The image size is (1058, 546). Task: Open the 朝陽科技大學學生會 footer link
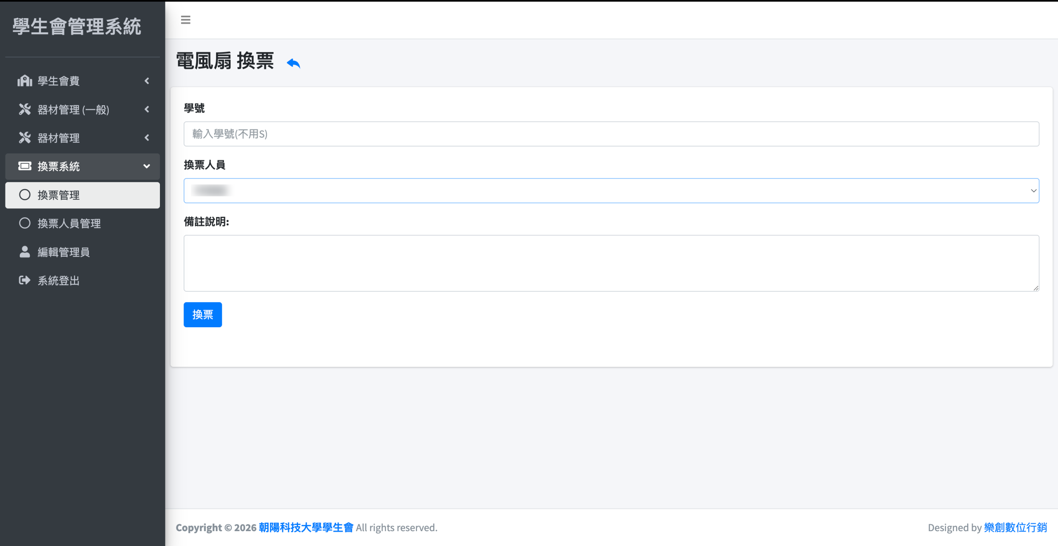click(306, 527)
